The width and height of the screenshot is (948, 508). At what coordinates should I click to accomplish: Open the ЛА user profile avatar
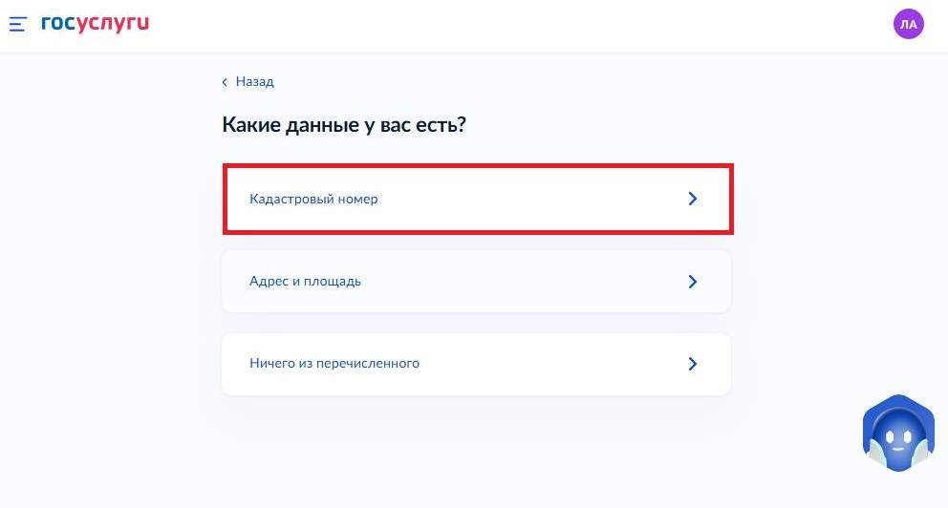click(908, 25)
